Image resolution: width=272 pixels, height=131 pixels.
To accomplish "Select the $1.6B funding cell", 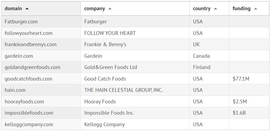I will (x=239, y=113).
